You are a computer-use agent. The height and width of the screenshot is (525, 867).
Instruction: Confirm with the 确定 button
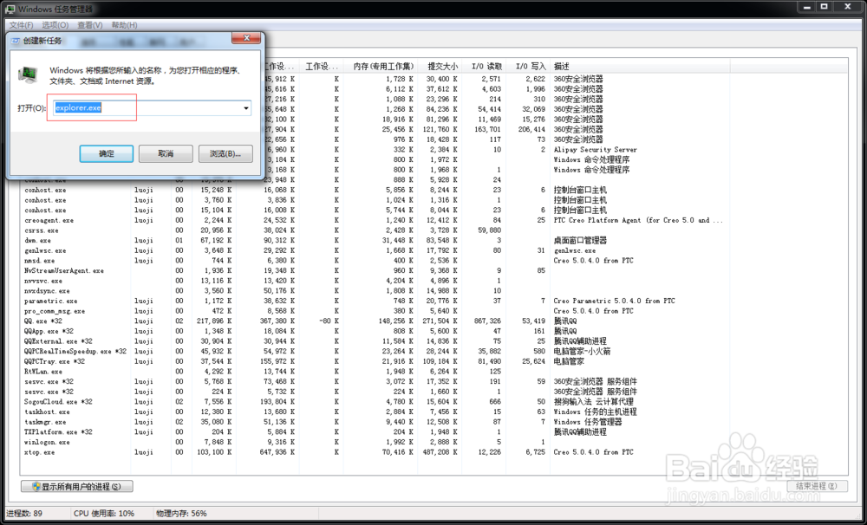tap(106, 153)
